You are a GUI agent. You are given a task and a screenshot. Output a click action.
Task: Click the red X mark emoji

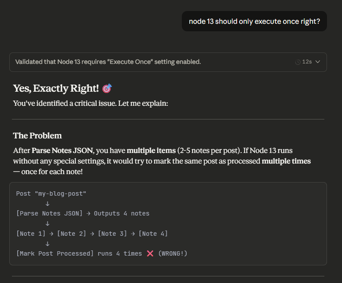click(150, 253)
